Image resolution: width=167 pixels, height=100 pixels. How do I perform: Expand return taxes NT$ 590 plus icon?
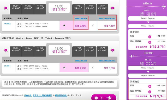[150, 92]
